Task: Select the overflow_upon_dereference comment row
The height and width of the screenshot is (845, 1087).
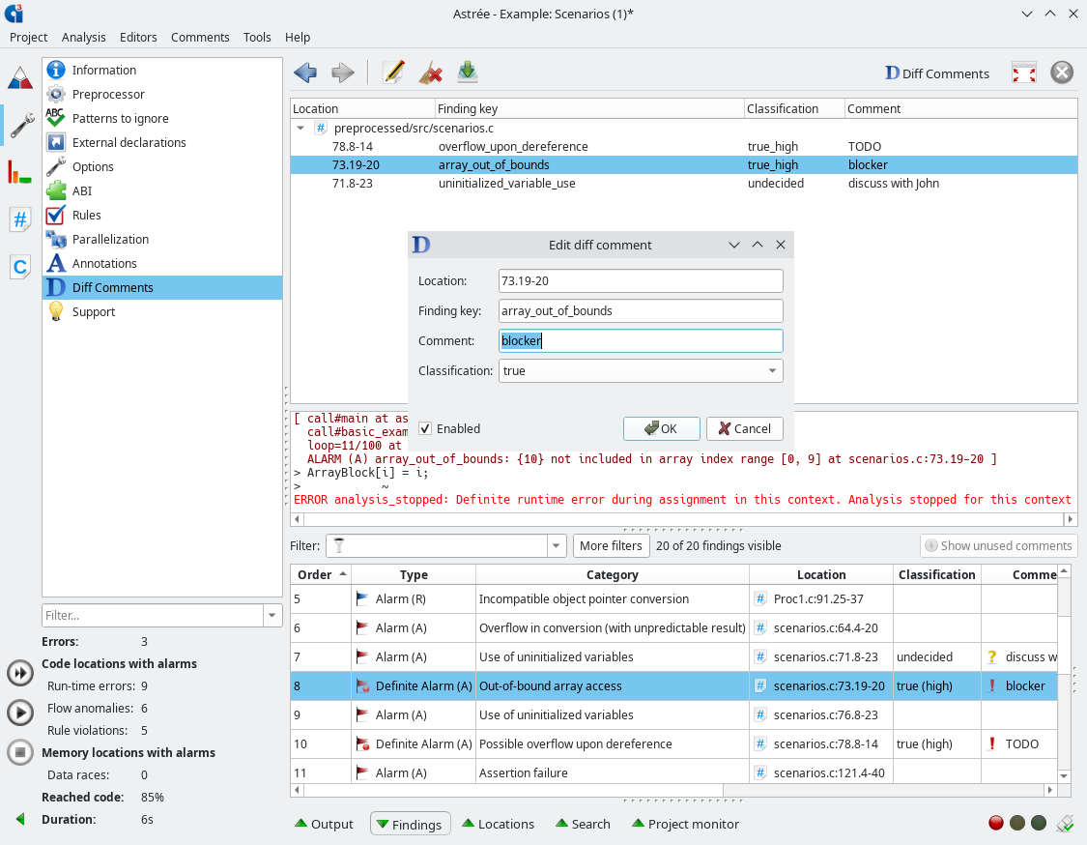Action: pos(683,146)
